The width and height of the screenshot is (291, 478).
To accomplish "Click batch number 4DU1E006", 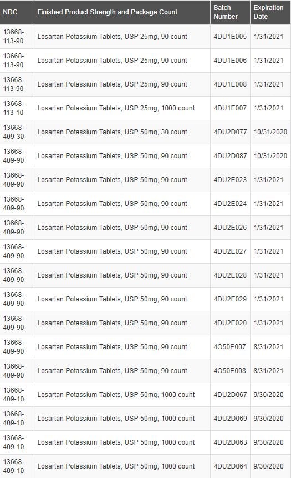I will (x=230, y=61).
